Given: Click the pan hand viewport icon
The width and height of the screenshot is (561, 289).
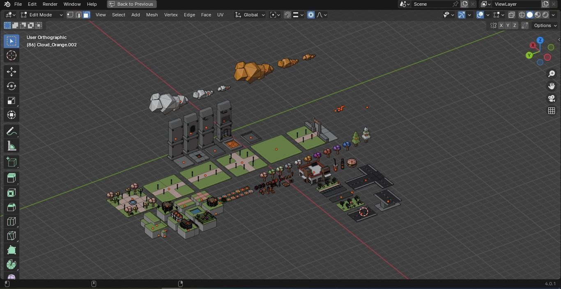Looking at the screenshot, I should pos(552,86).
